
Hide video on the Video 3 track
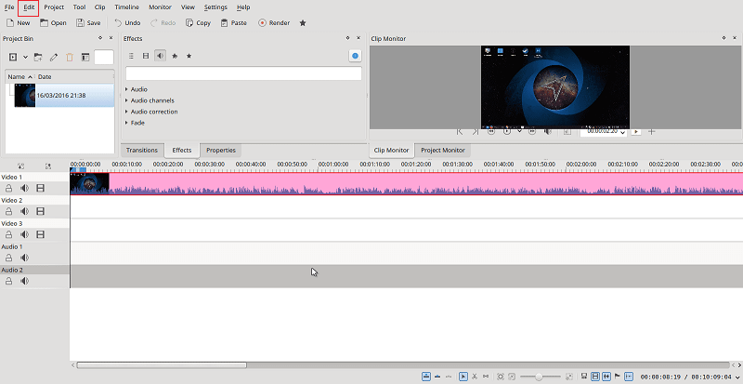[x=40, y=234]
